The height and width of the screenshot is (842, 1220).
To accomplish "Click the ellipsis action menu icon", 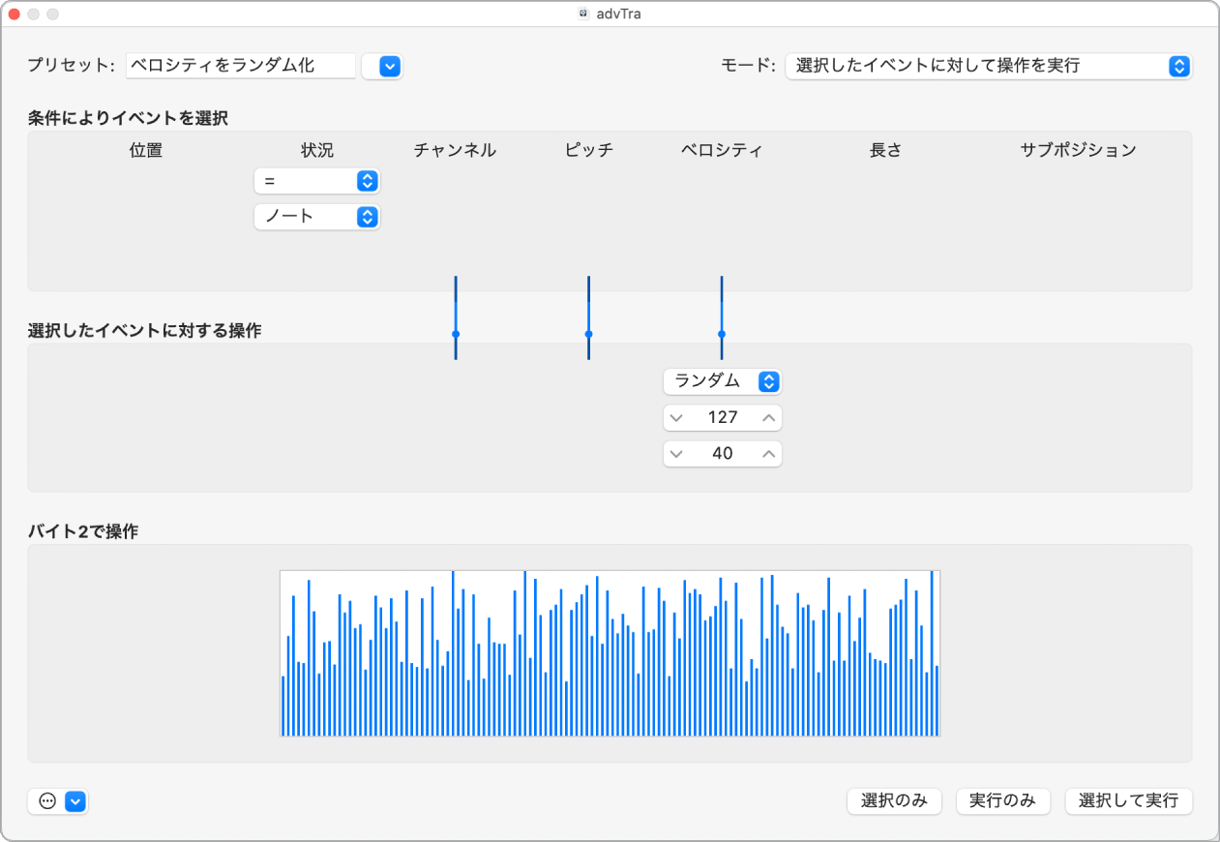I will [x=45, y=801].
